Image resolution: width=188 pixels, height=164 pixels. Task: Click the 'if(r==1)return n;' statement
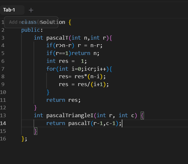[73, 53]
